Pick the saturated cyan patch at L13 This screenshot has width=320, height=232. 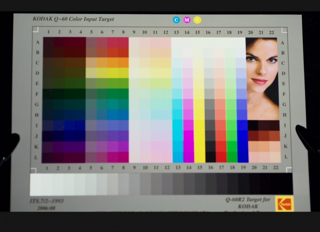tap(178, 157)
